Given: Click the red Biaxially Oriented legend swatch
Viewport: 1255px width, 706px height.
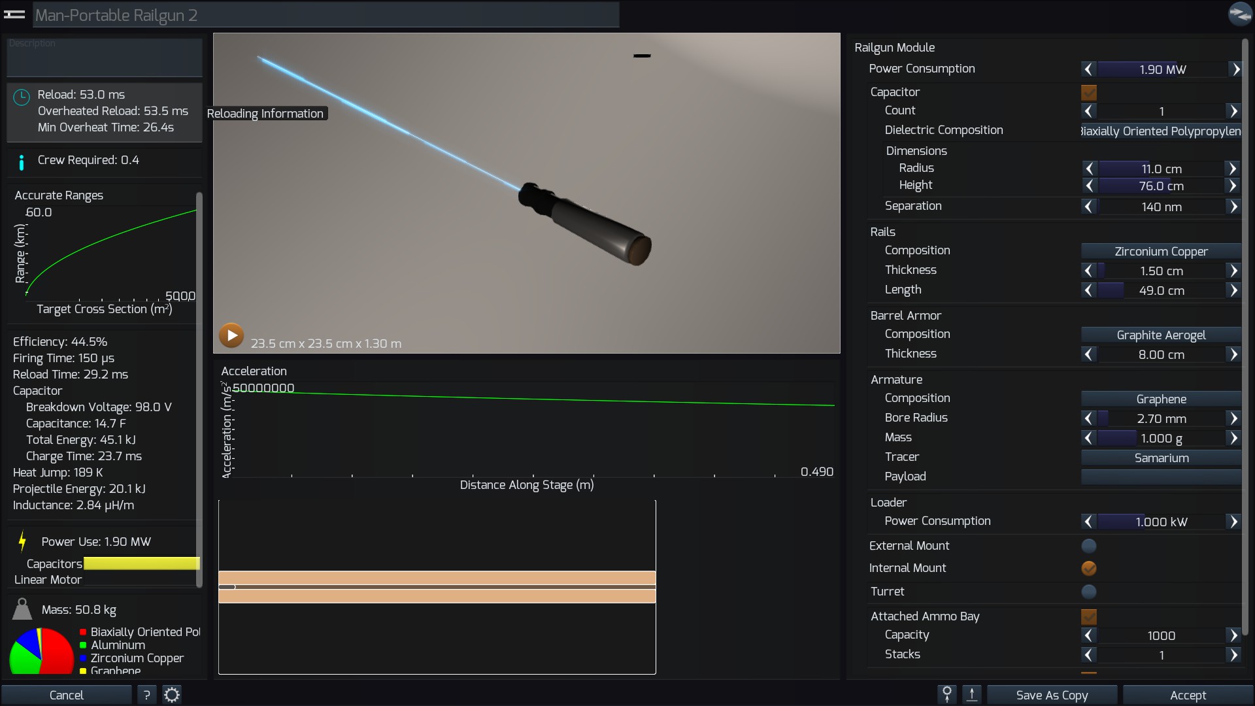Looking at the screenshot, I should [83, 632].
